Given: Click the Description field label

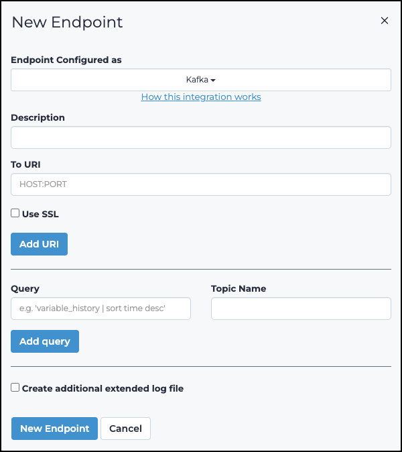Looking at the screenshot, I should (x=38, y=117).
